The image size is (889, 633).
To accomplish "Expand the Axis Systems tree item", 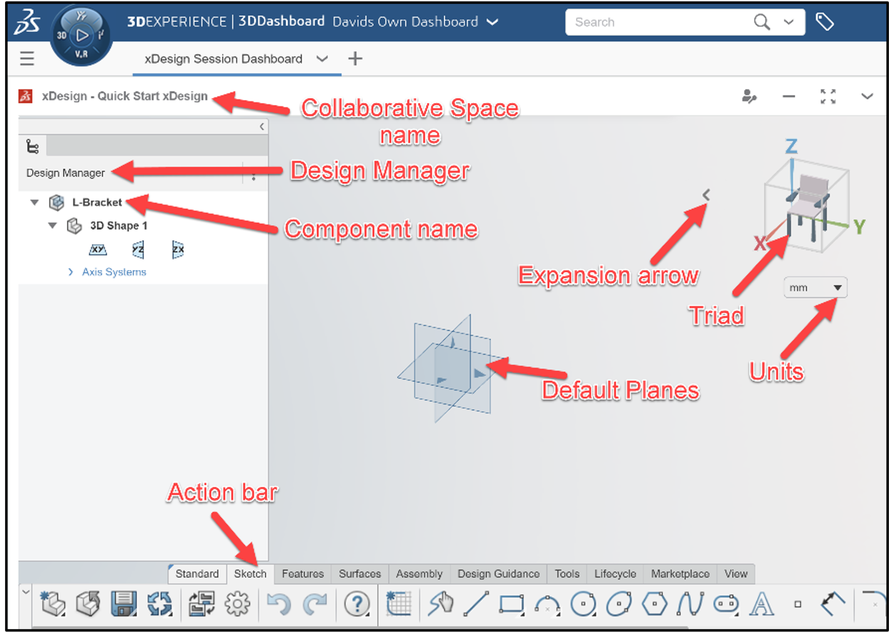I will (71, 272).
